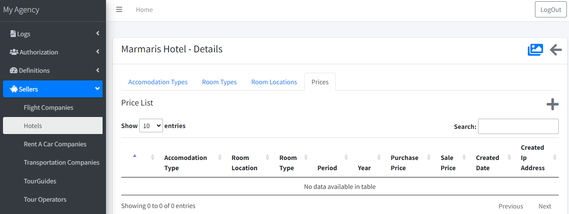Click the Next pagination button
The height and width of the screenshot is (214, 569).
point(545,206)
